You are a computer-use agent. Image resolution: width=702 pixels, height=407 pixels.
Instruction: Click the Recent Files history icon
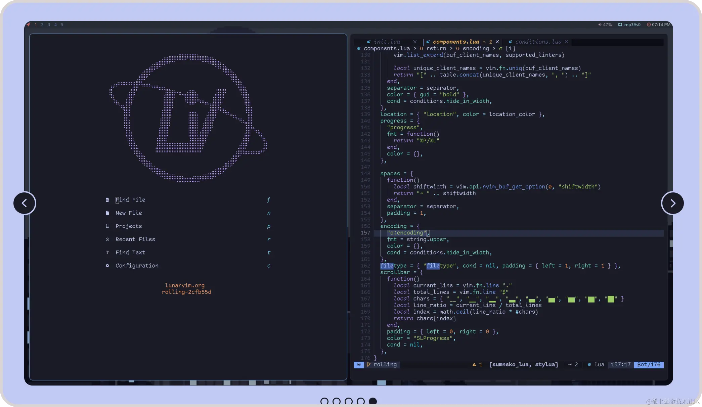pyautogui.click(x=107, y=239)
